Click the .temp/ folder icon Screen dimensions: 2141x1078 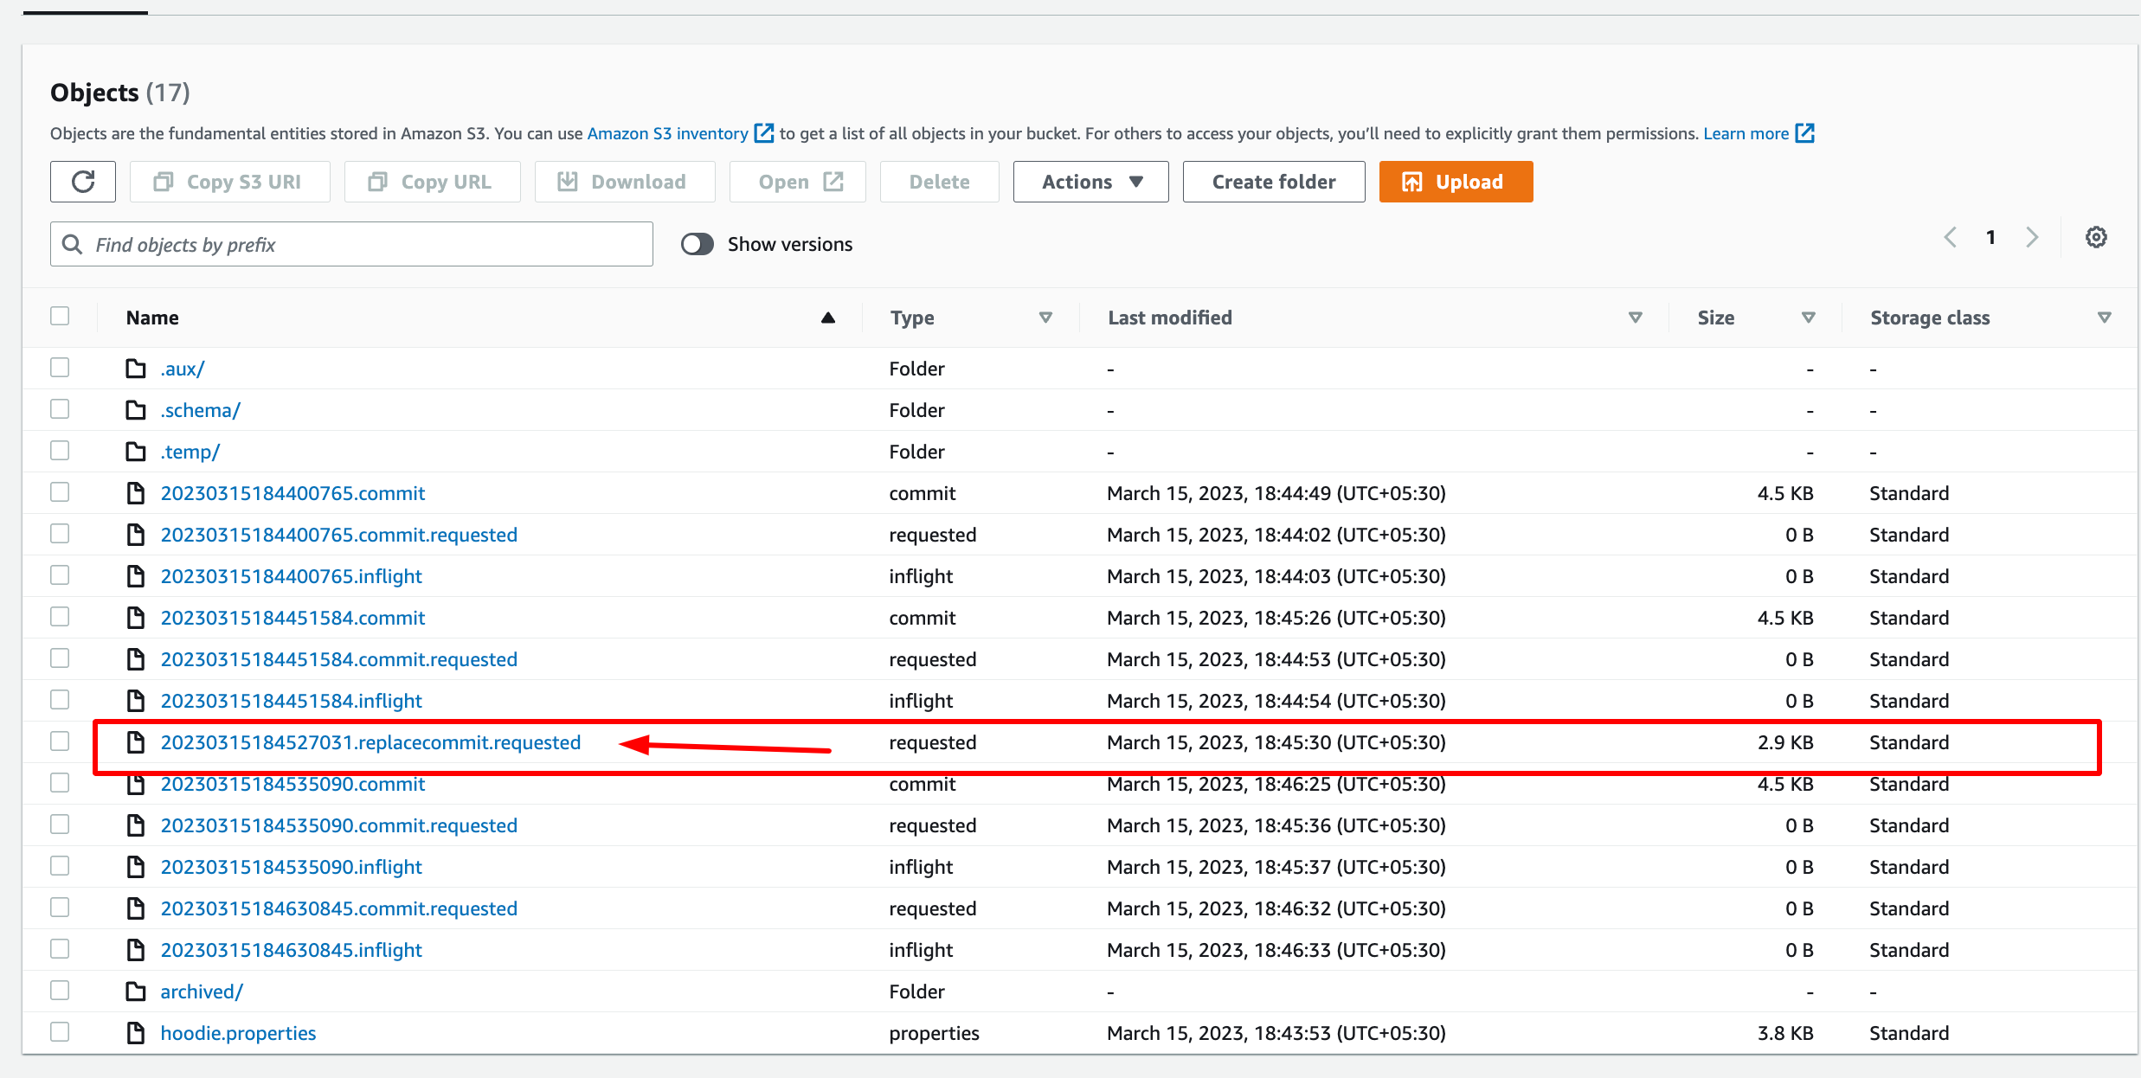(136, 452)
